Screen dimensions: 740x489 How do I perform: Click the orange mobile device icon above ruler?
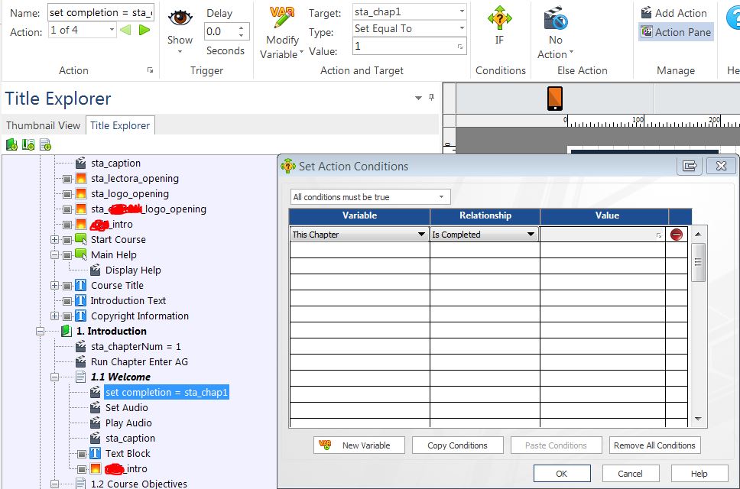click(x=555, y=98)
